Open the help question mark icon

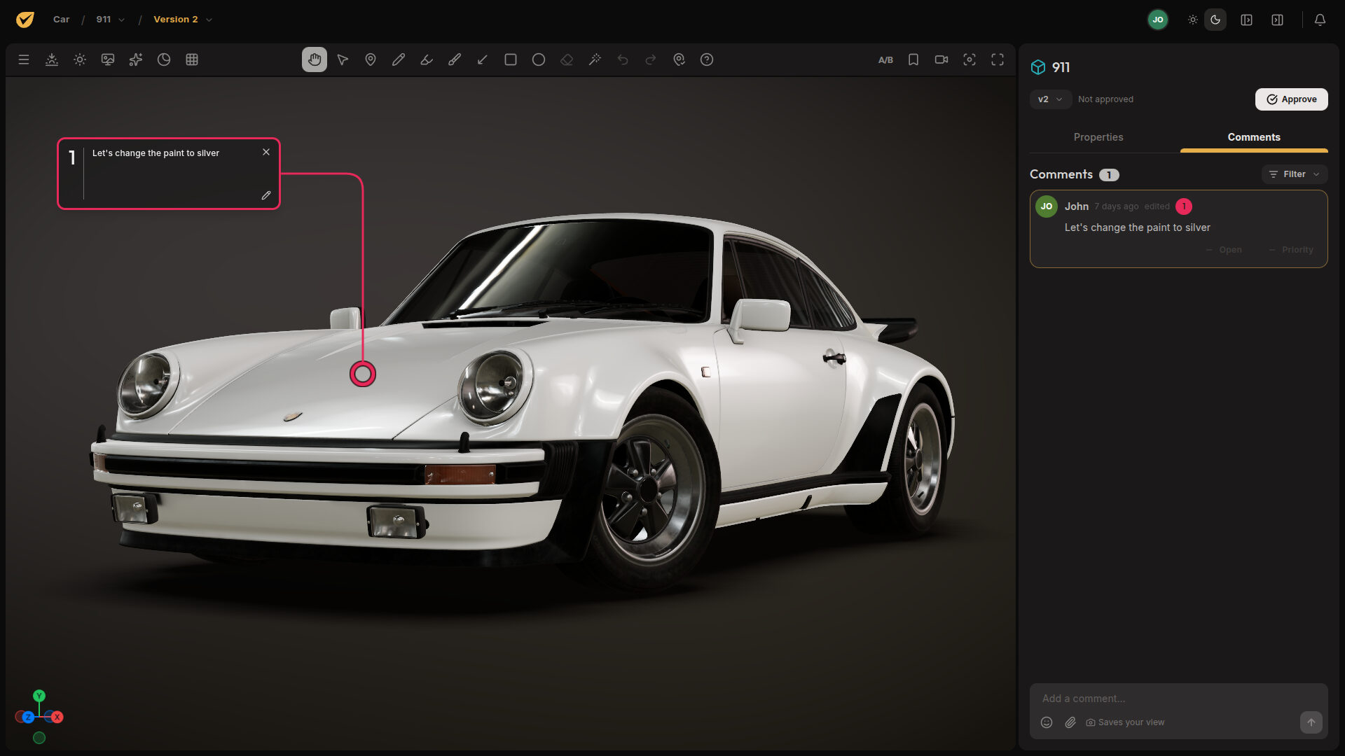point(707,59)
